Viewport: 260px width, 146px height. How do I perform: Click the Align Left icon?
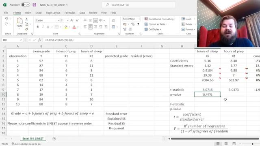85,27
